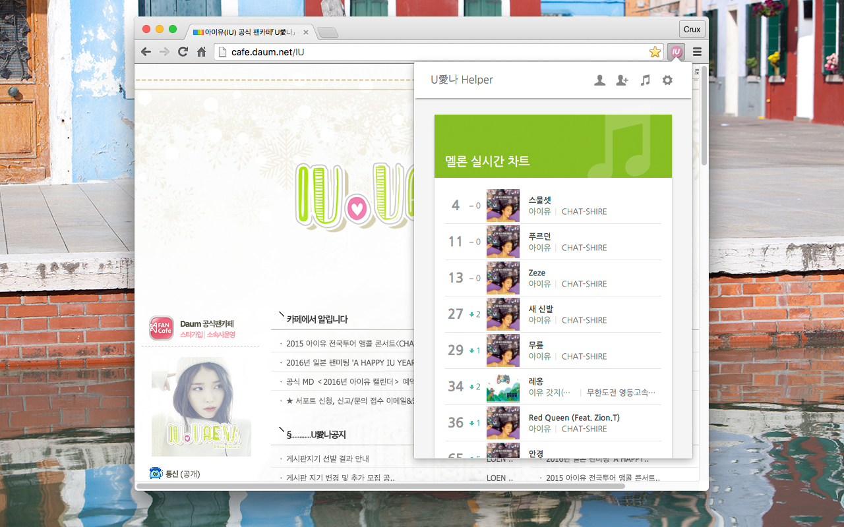The width and height of the screenshot is (844, 527).
Task: Open the 스타가입 link
Action: point(191,335)
